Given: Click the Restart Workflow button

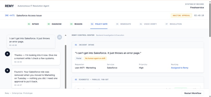Looking at the screenshot, I should click(193, 93).
